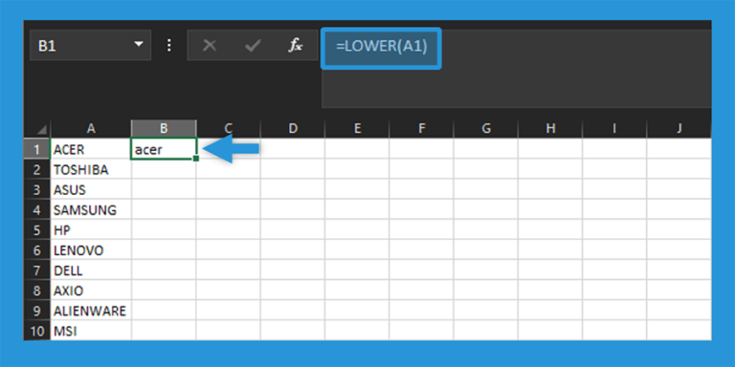The width and height of the screenshot is (735, 367).
Task: Click the Enter checkmark icon in formula bar
Action: (x=253, y=46)
